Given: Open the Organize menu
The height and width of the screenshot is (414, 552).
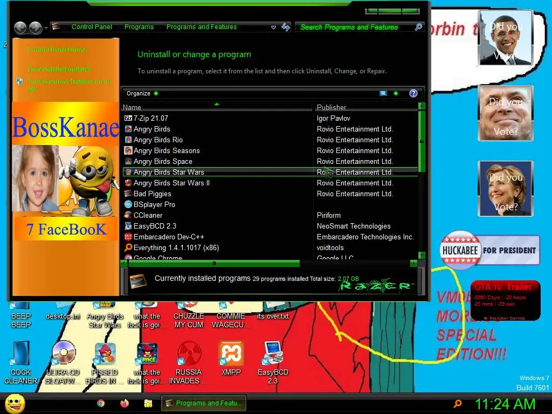Looking at the screenshot, I should click(142, 93).
